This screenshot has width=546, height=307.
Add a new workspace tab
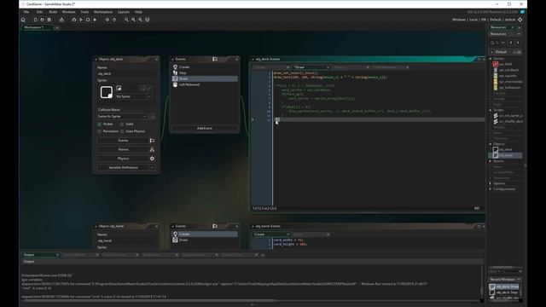click(x=57, y=27)
